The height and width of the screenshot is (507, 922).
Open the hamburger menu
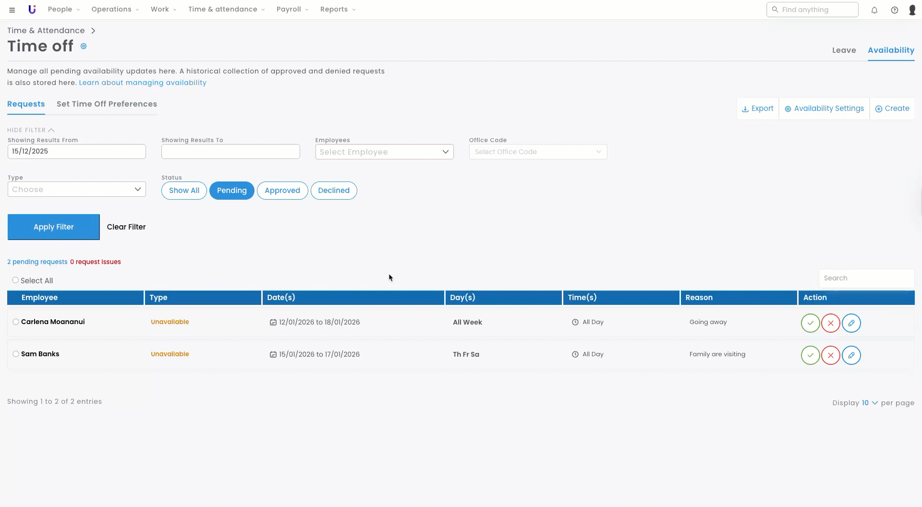[x=12, y=10]
